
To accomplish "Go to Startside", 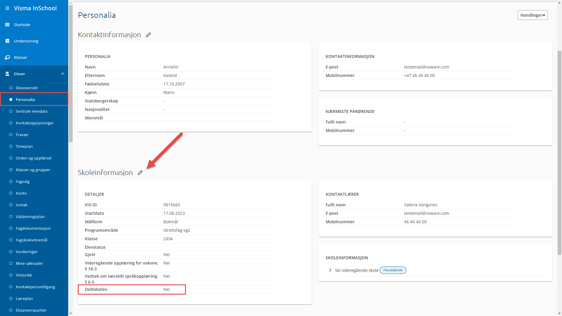I will [x=22, y=25].
